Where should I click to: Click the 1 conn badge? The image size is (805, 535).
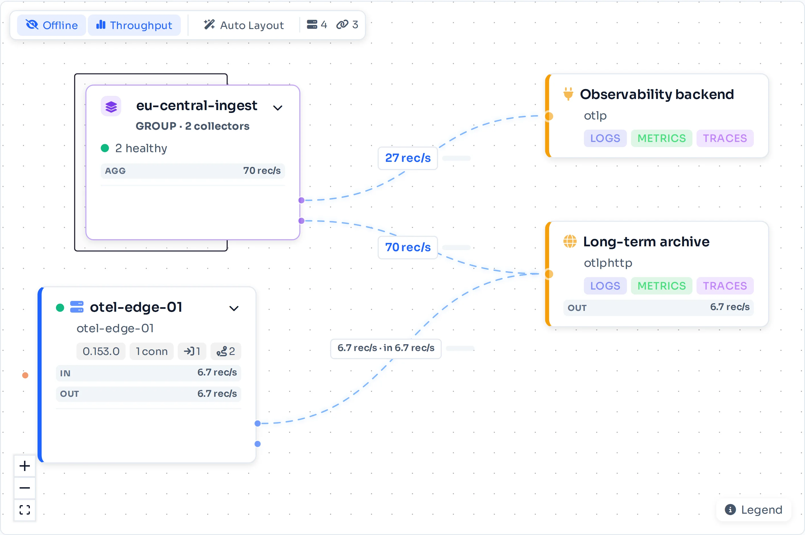152,351
